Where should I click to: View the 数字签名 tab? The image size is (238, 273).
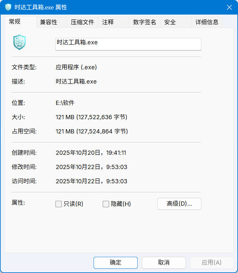coord(144,22)
